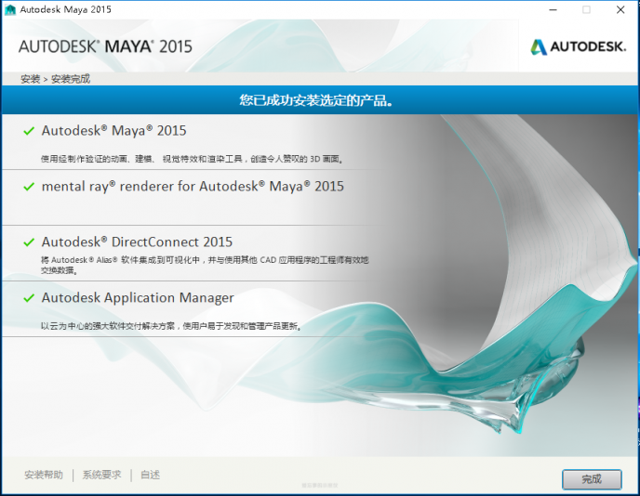Click the Maya icon in title bar
This screenshot has width=640, height=496.
(10, 10)
